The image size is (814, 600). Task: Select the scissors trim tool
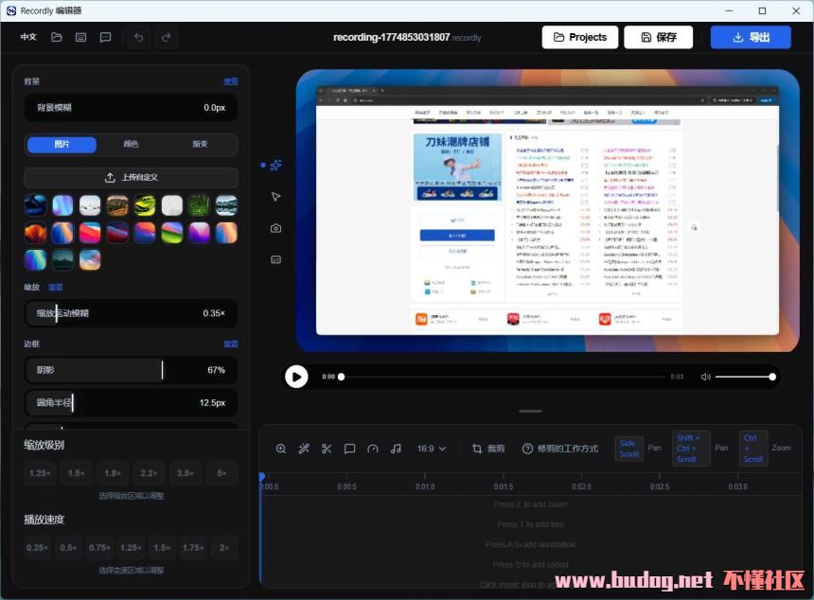327,449
